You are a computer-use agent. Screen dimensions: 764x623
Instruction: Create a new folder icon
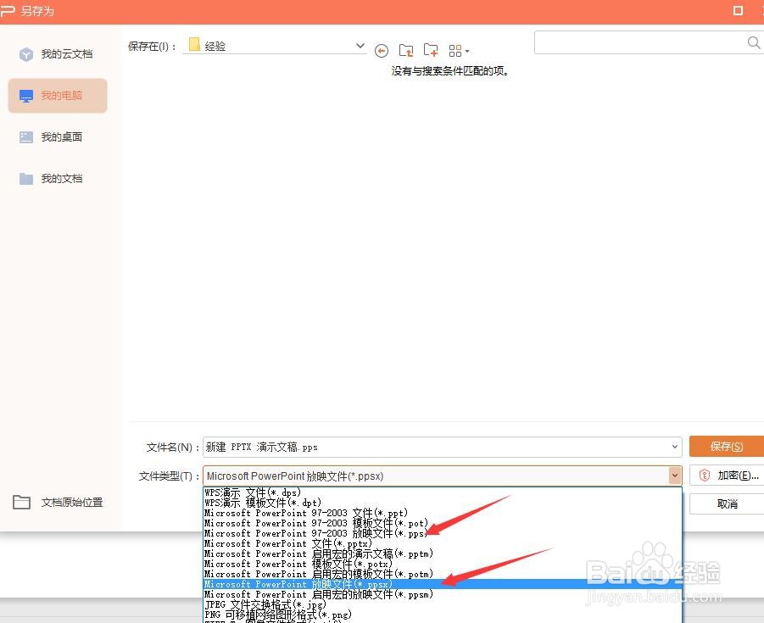(431, 50)
